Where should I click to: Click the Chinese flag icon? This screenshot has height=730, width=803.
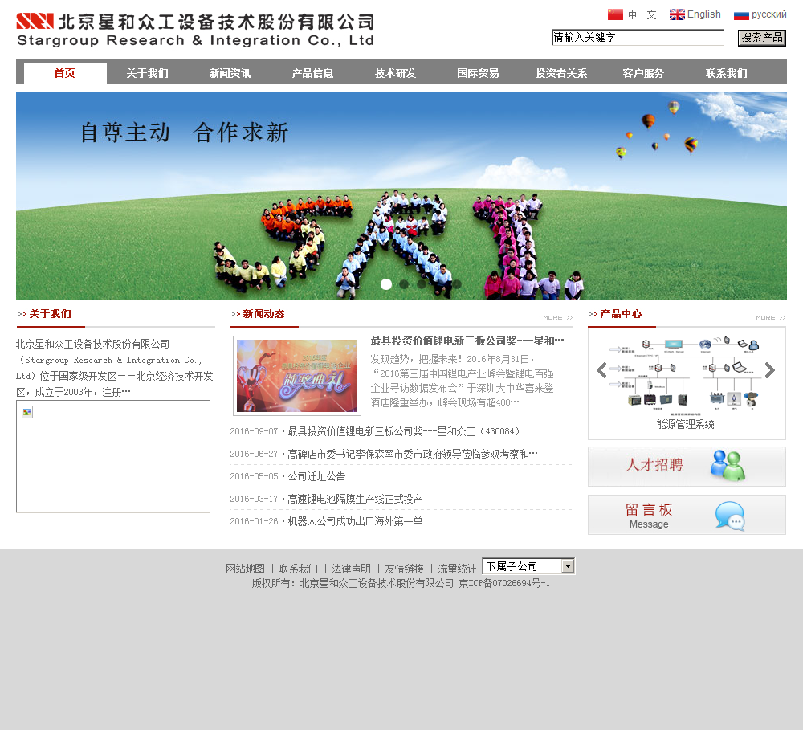pos(615,14)
